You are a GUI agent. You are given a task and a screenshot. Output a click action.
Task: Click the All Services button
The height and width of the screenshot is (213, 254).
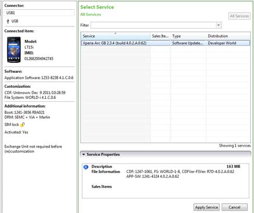point(239,16)
